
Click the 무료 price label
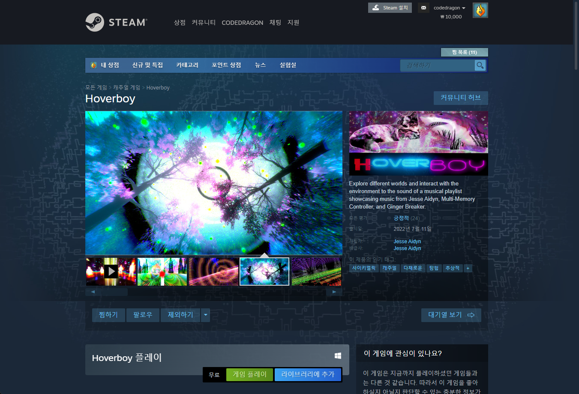click(x=214, y=375)
